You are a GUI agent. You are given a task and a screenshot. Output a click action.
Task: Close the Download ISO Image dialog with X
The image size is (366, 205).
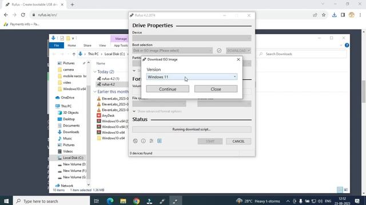tap(238, 59)
